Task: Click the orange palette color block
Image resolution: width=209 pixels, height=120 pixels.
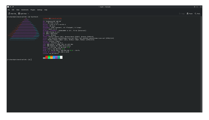Action: (x=51, y=57)
